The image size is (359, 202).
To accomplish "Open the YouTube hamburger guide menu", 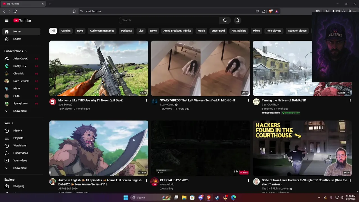I will point(7,20).
